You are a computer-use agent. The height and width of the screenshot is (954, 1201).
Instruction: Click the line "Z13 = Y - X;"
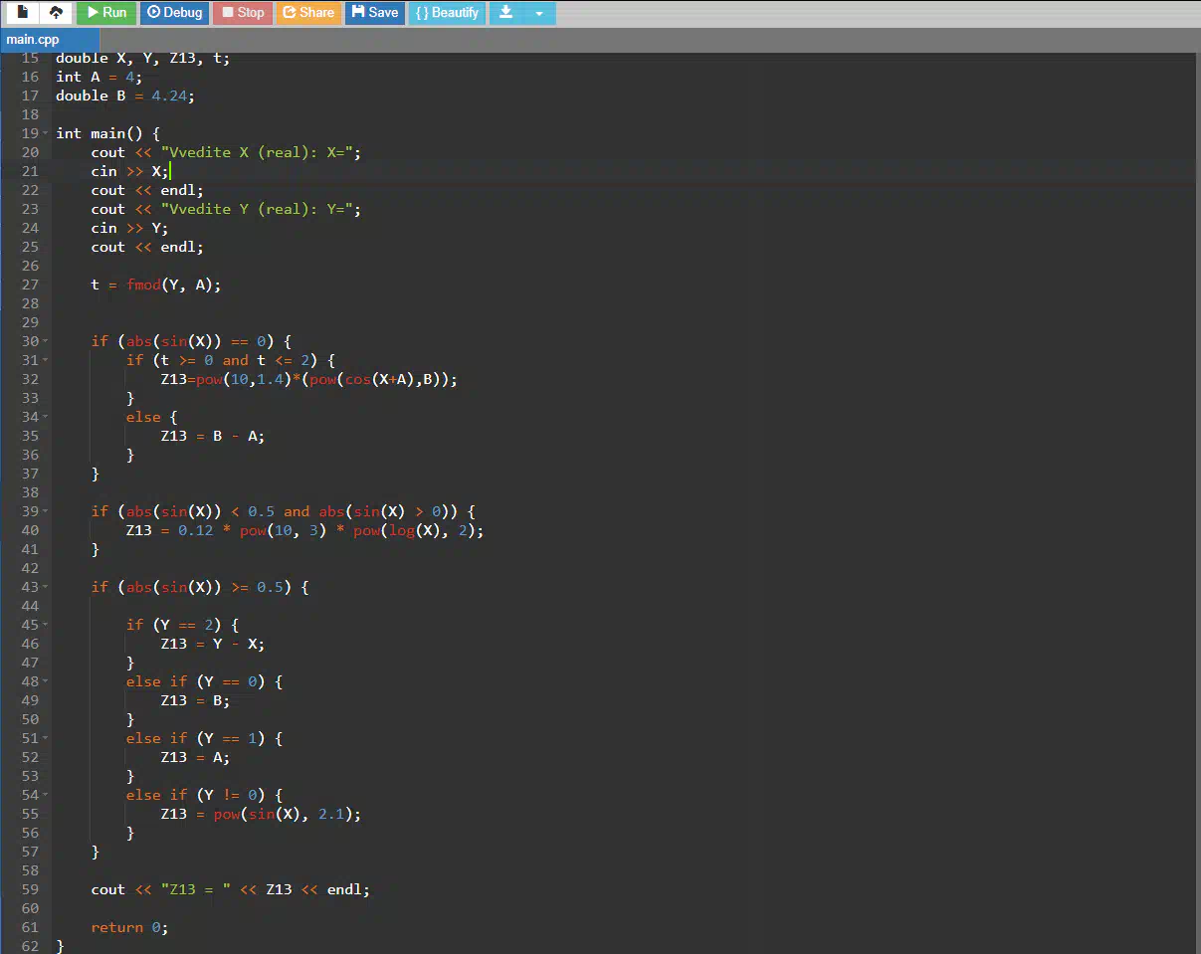click(213, 644)
